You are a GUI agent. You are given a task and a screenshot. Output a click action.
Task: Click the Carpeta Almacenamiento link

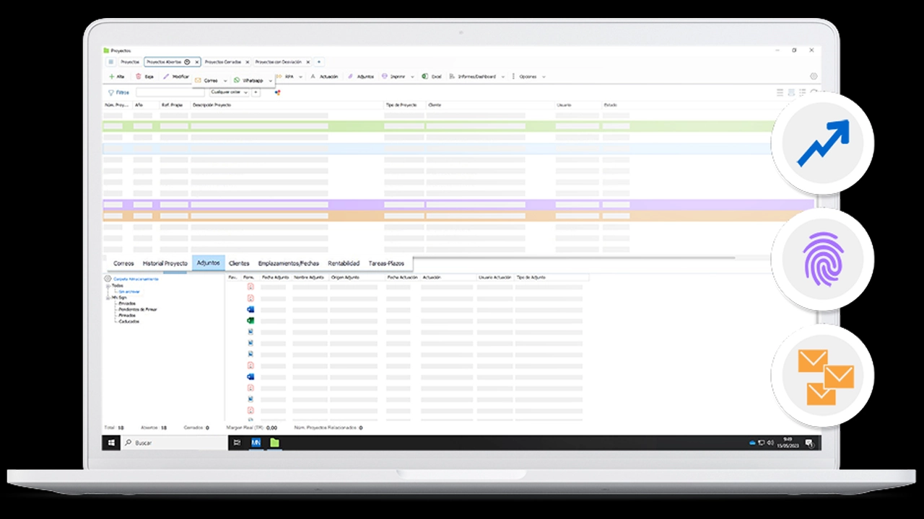(x=136, y=278)
